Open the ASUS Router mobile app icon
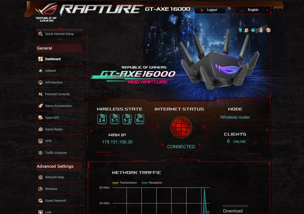The image size is (304, 214). coord(240,30)
